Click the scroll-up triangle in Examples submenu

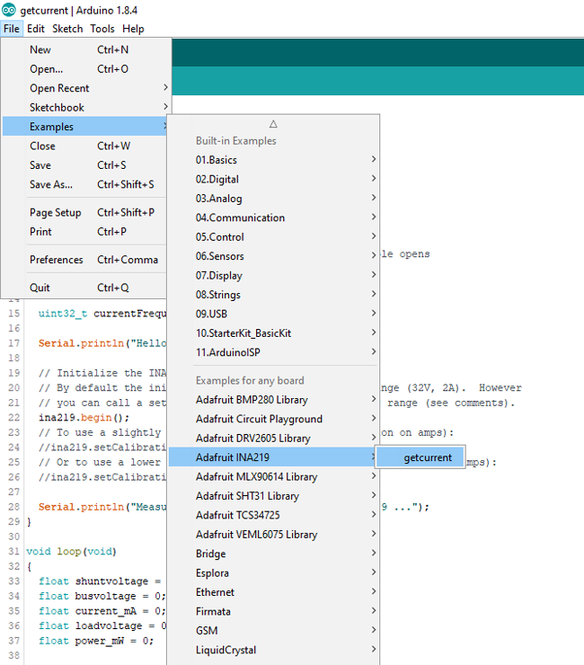(273, 124)
